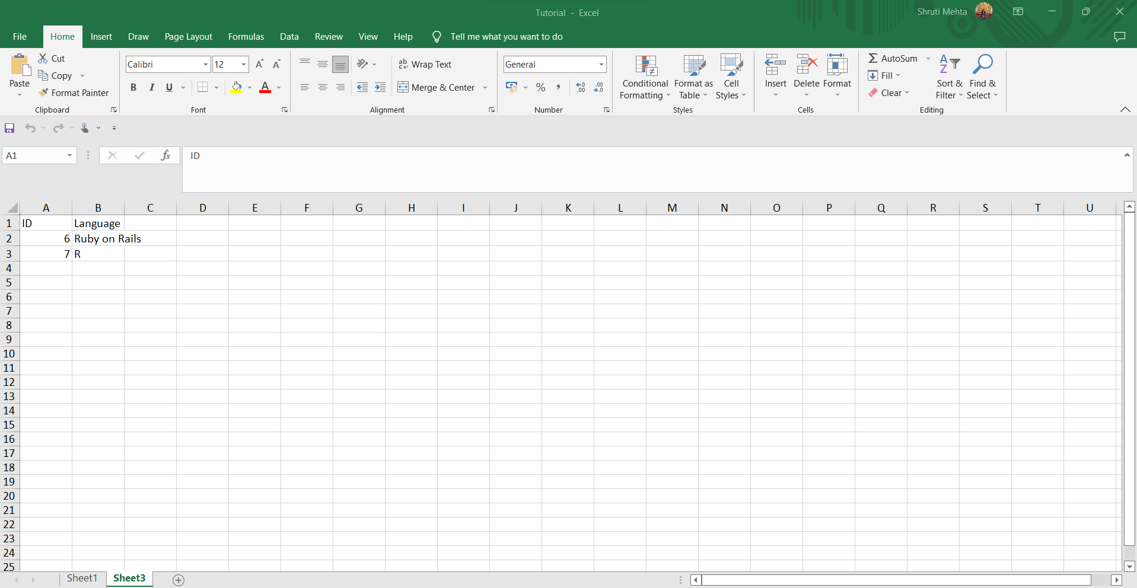Click the Save icon in quick access toolbar
The width and height of the screenshot is (1137, 588).
pyautogui.click(x=9, y=128)
